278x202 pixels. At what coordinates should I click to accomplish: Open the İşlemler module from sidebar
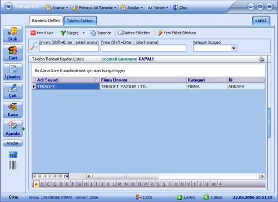13,72
